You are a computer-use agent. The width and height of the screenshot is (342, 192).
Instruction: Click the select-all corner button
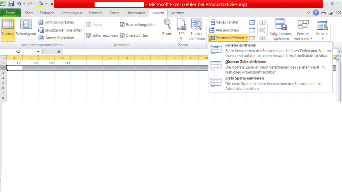[3, 58]
